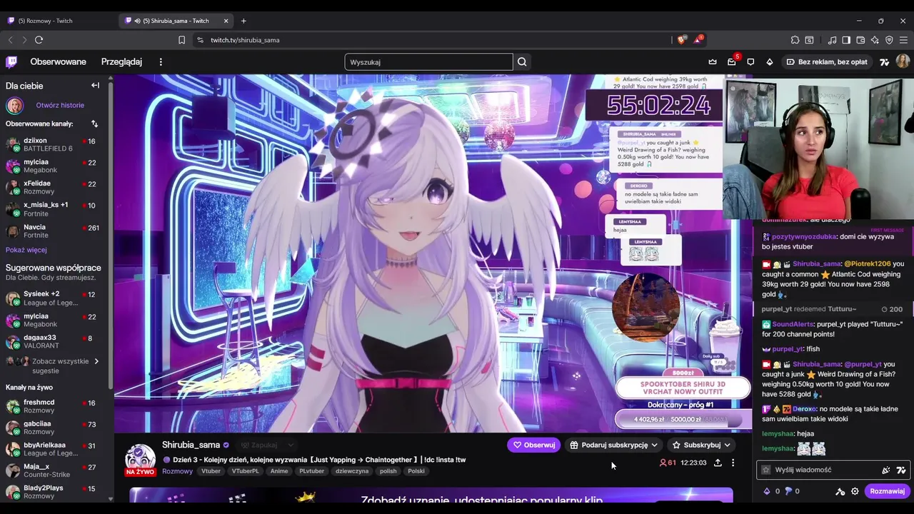Click Brave Shields lion icon

(682, 40)
